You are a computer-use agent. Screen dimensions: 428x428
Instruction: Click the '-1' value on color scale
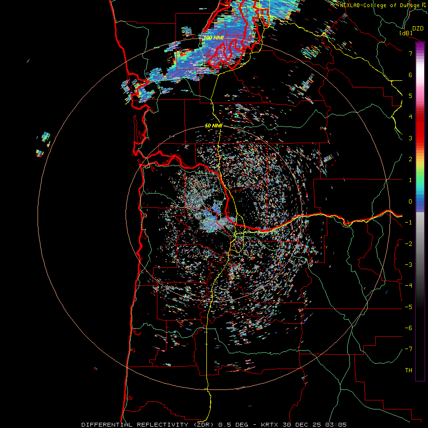click(409, 223)
